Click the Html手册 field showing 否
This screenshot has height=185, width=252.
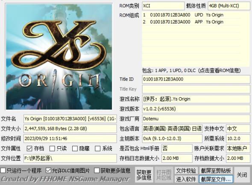(x=177, y=148)
